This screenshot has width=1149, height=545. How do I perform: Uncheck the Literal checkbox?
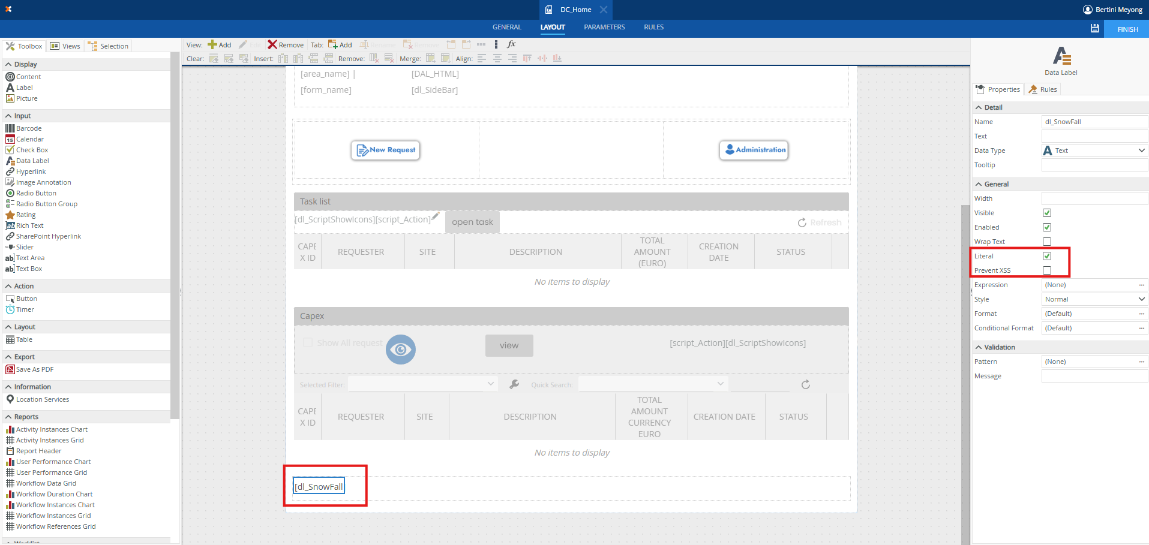1046,256
